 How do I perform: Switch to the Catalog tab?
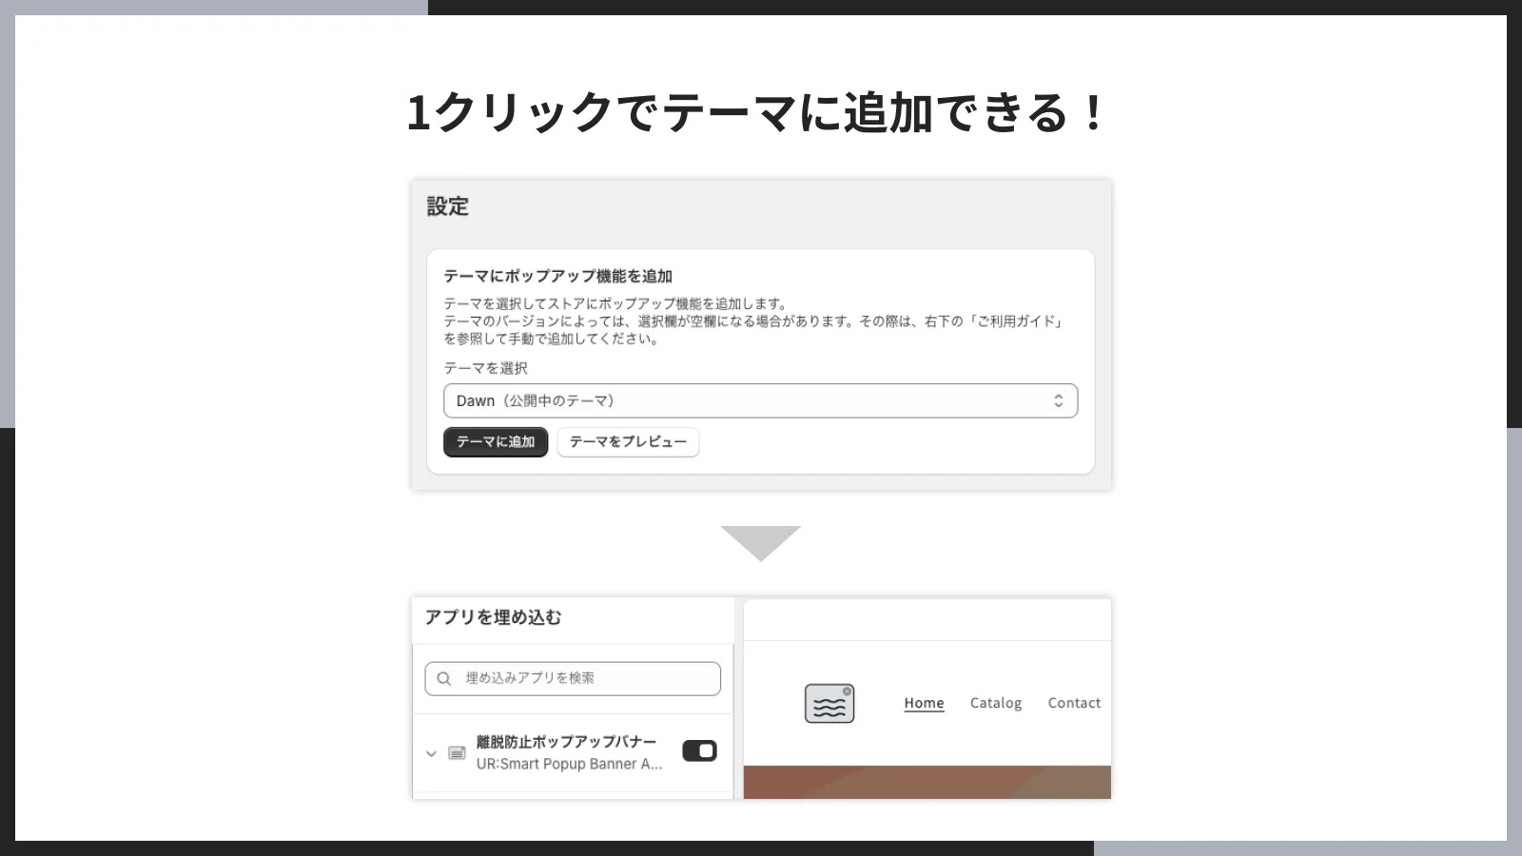[996, 703]
